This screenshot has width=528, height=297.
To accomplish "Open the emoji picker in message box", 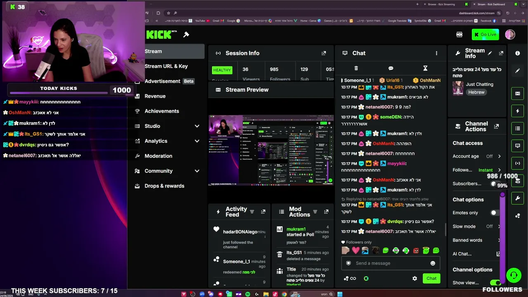I will [433, 263].
